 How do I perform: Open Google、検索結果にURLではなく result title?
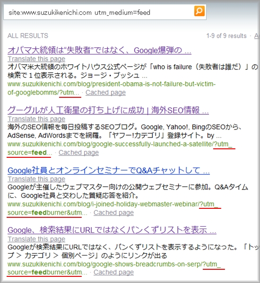coord(112,230)
